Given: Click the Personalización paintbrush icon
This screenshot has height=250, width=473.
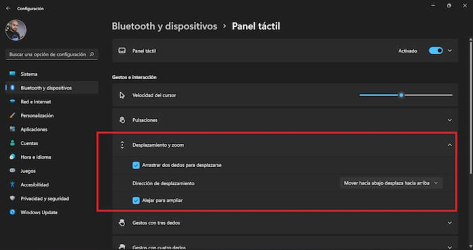Looking at the screenshot, I should [12, 115].
